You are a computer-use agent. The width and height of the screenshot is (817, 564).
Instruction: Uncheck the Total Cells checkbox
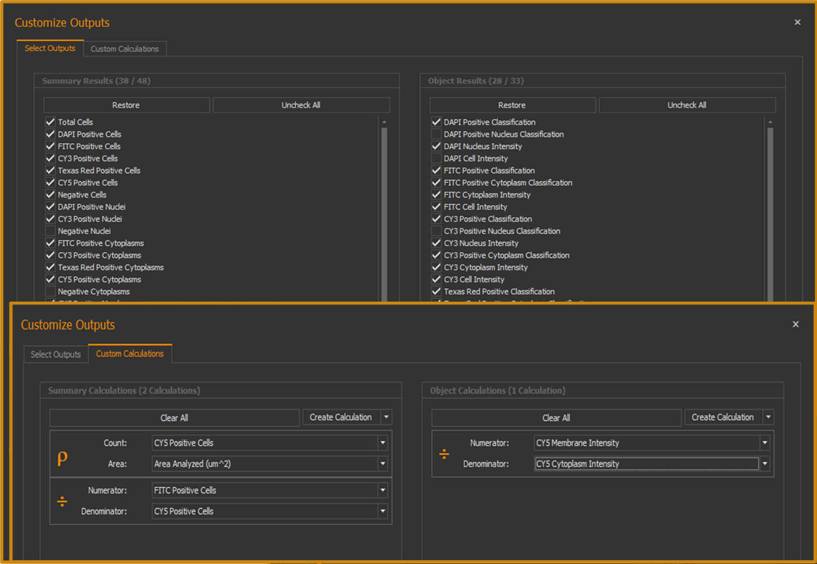click(x=50, y=122)
